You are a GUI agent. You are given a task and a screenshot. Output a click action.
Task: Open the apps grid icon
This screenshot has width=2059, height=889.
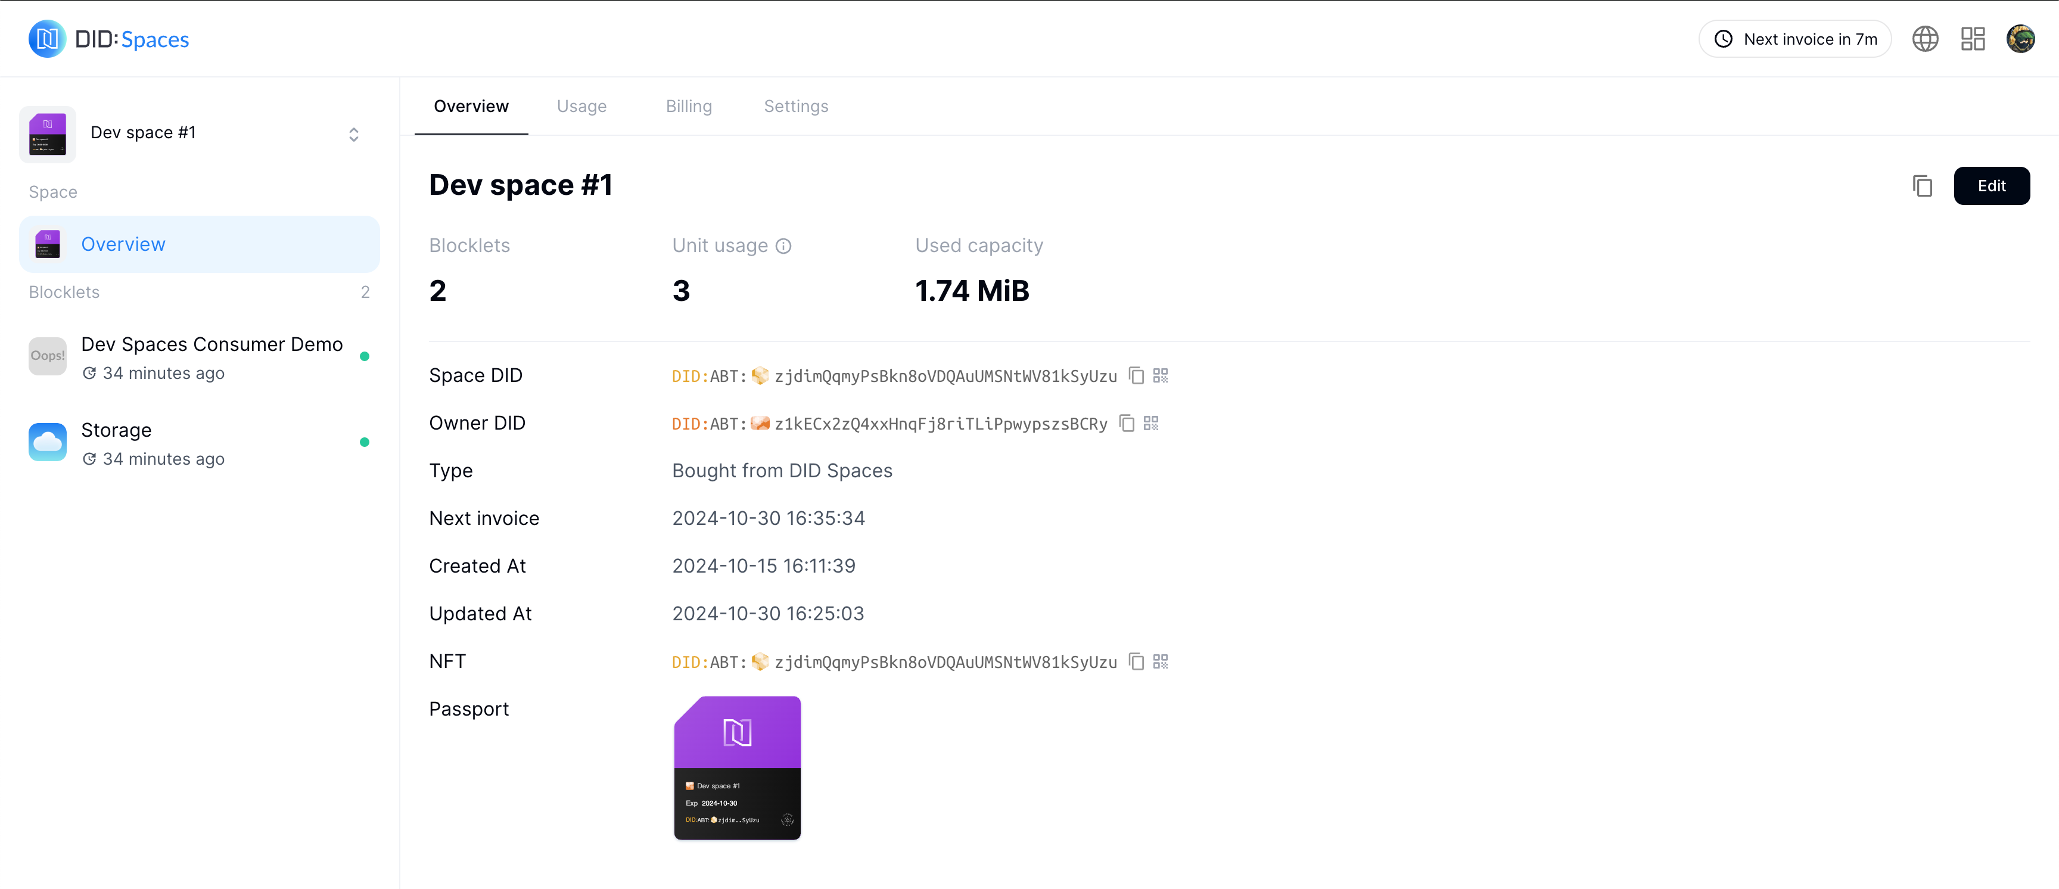click(1973, 39)
